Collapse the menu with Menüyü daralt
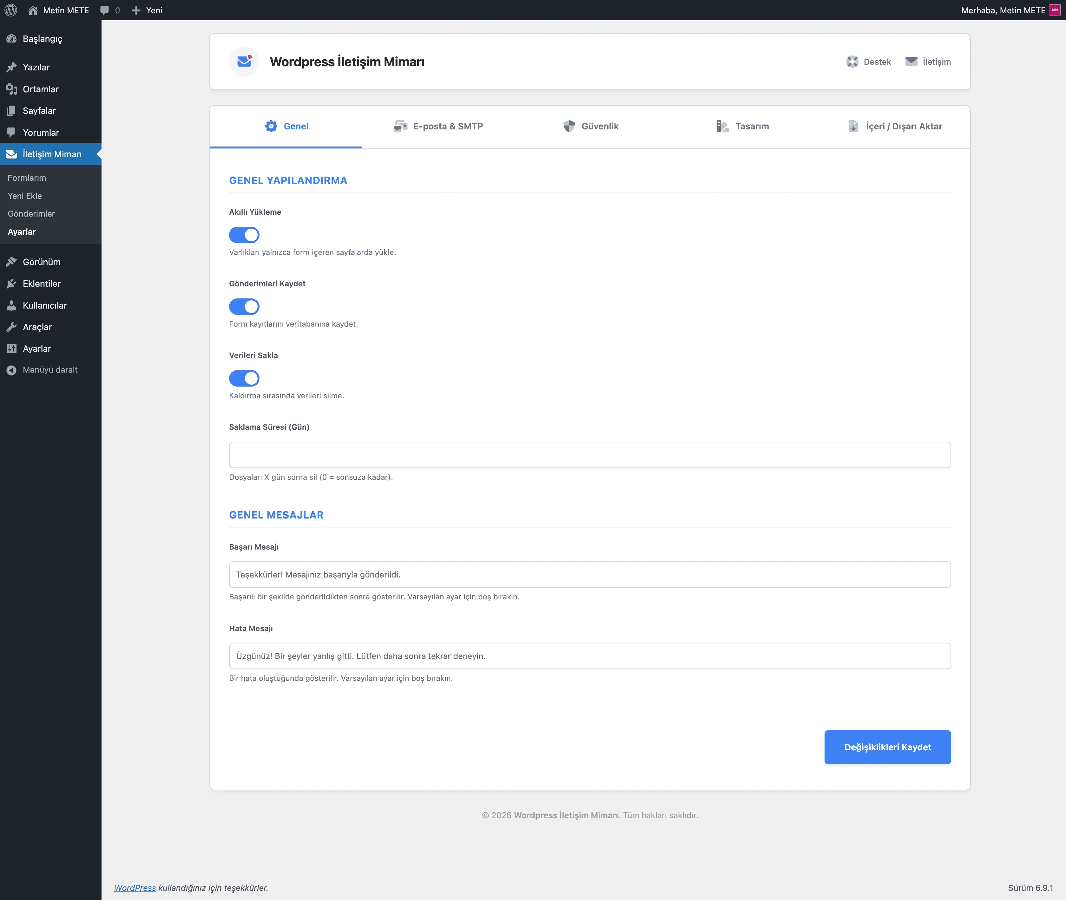The height and width of the screenshot is (900, 1066). [49, 370]
